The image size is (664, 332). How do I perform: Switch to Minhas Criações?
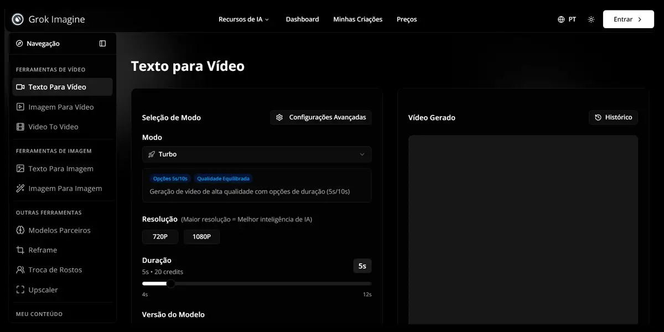coord(357,19)
